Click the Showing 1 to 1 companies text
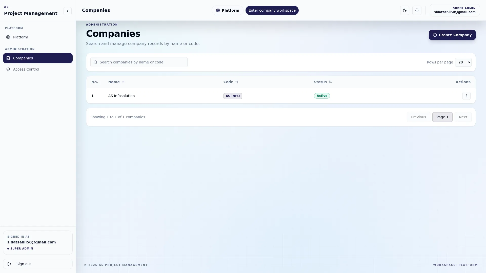 [118, 117]
